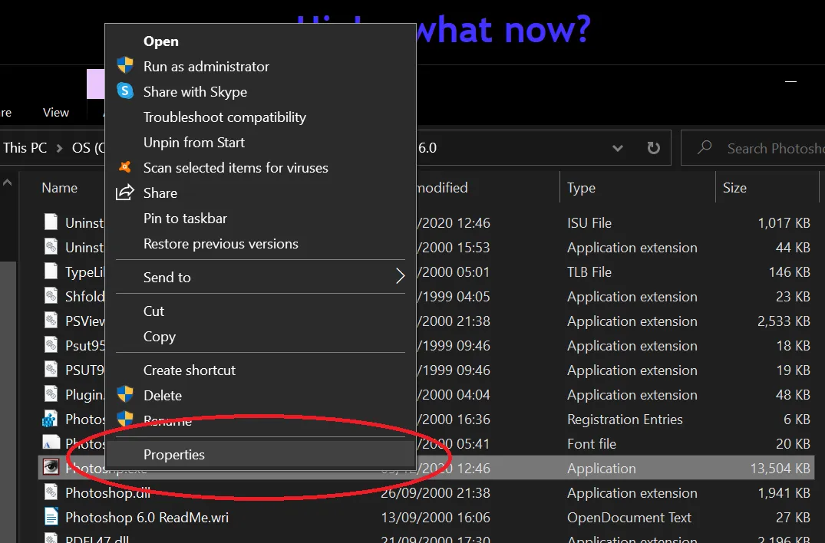Click the shield icon beside Run as administrator
Screen dimensions: 825x543
[x=125, y=66]
